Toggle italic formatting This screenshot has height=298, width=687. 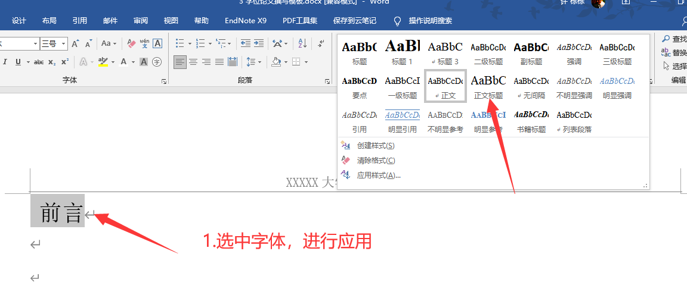point(5,62)
